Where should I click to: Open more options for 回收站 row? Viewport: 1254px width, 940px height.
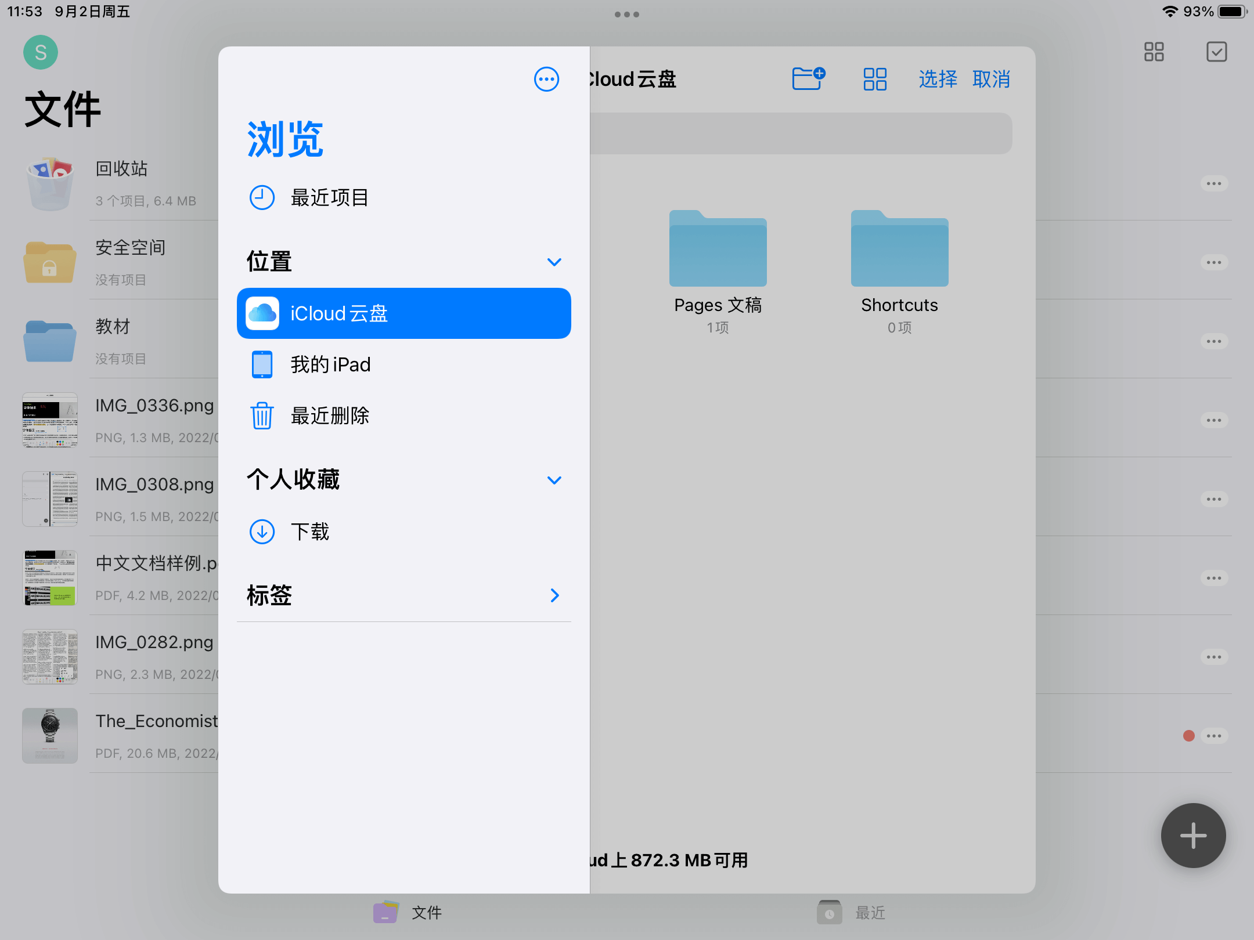click(x=1214, y=183)
